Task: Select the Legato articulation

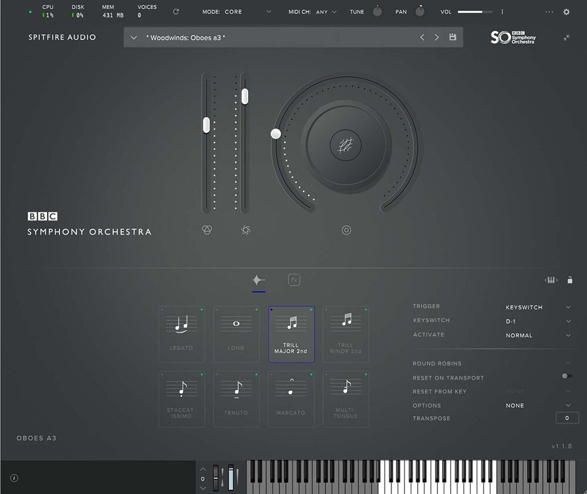Action: coord(181,334)
